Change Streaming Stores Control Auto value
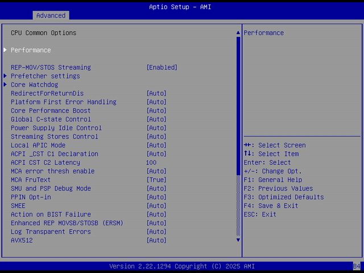This screenshot has height=273, width=364. pos(156,136)
